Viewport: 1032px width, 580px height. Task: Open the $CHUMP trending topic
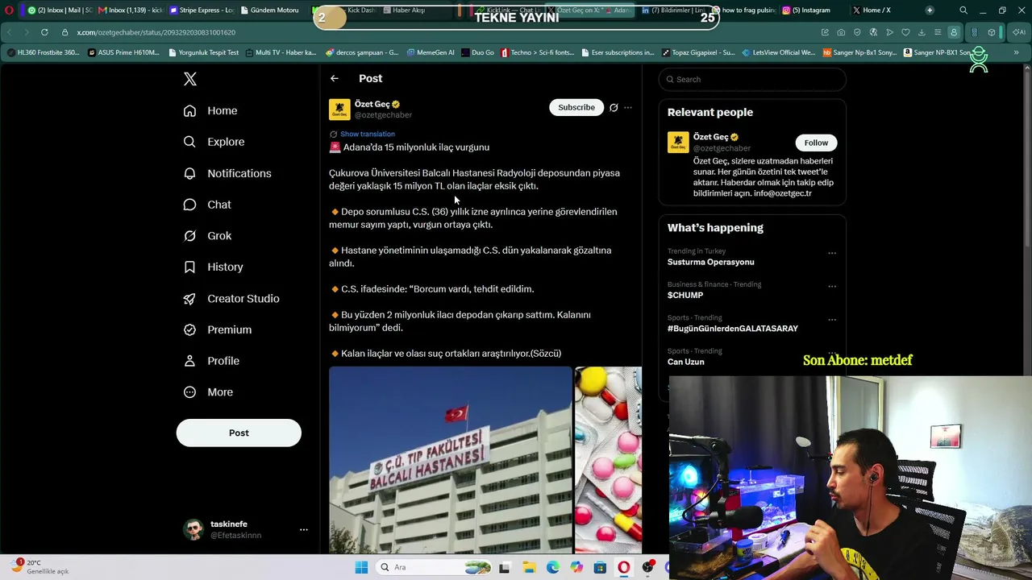point(685,296)
